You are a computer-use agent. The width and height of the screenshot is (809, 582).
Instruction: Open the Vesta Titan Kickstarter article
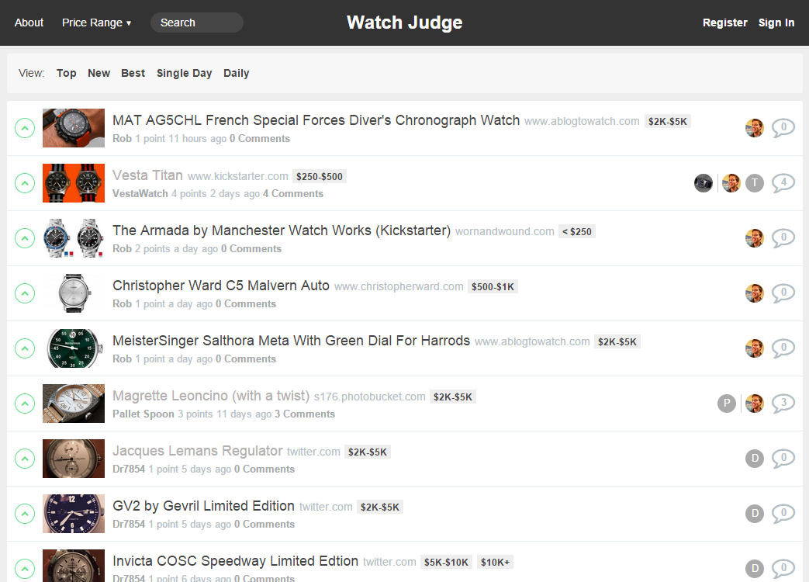147,175
